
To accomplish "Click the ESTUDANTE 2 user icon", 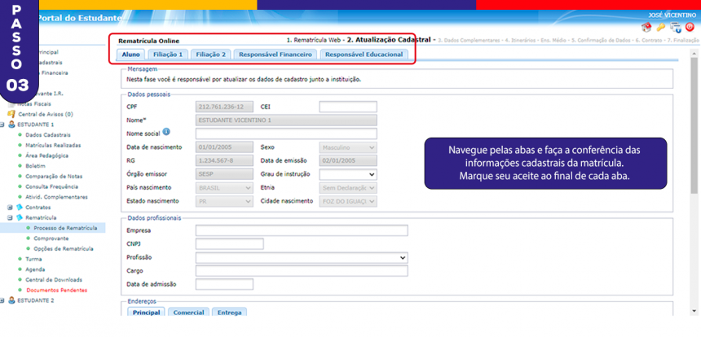I will pyautogui.click(x=11, y=300).
